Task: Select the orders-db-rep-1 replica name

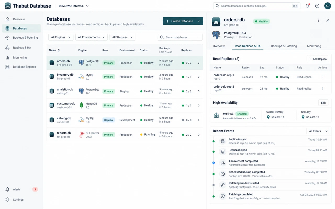Action: (x=224, y=75)
